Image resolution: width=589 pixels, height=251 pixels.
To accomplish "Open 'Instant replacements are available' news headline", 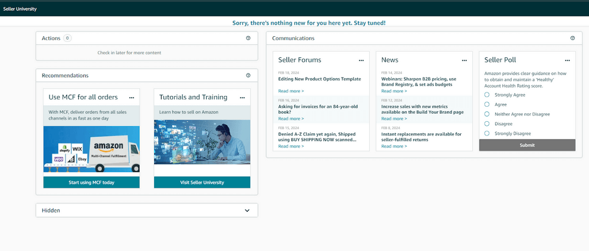I will [x=422, y=137].
